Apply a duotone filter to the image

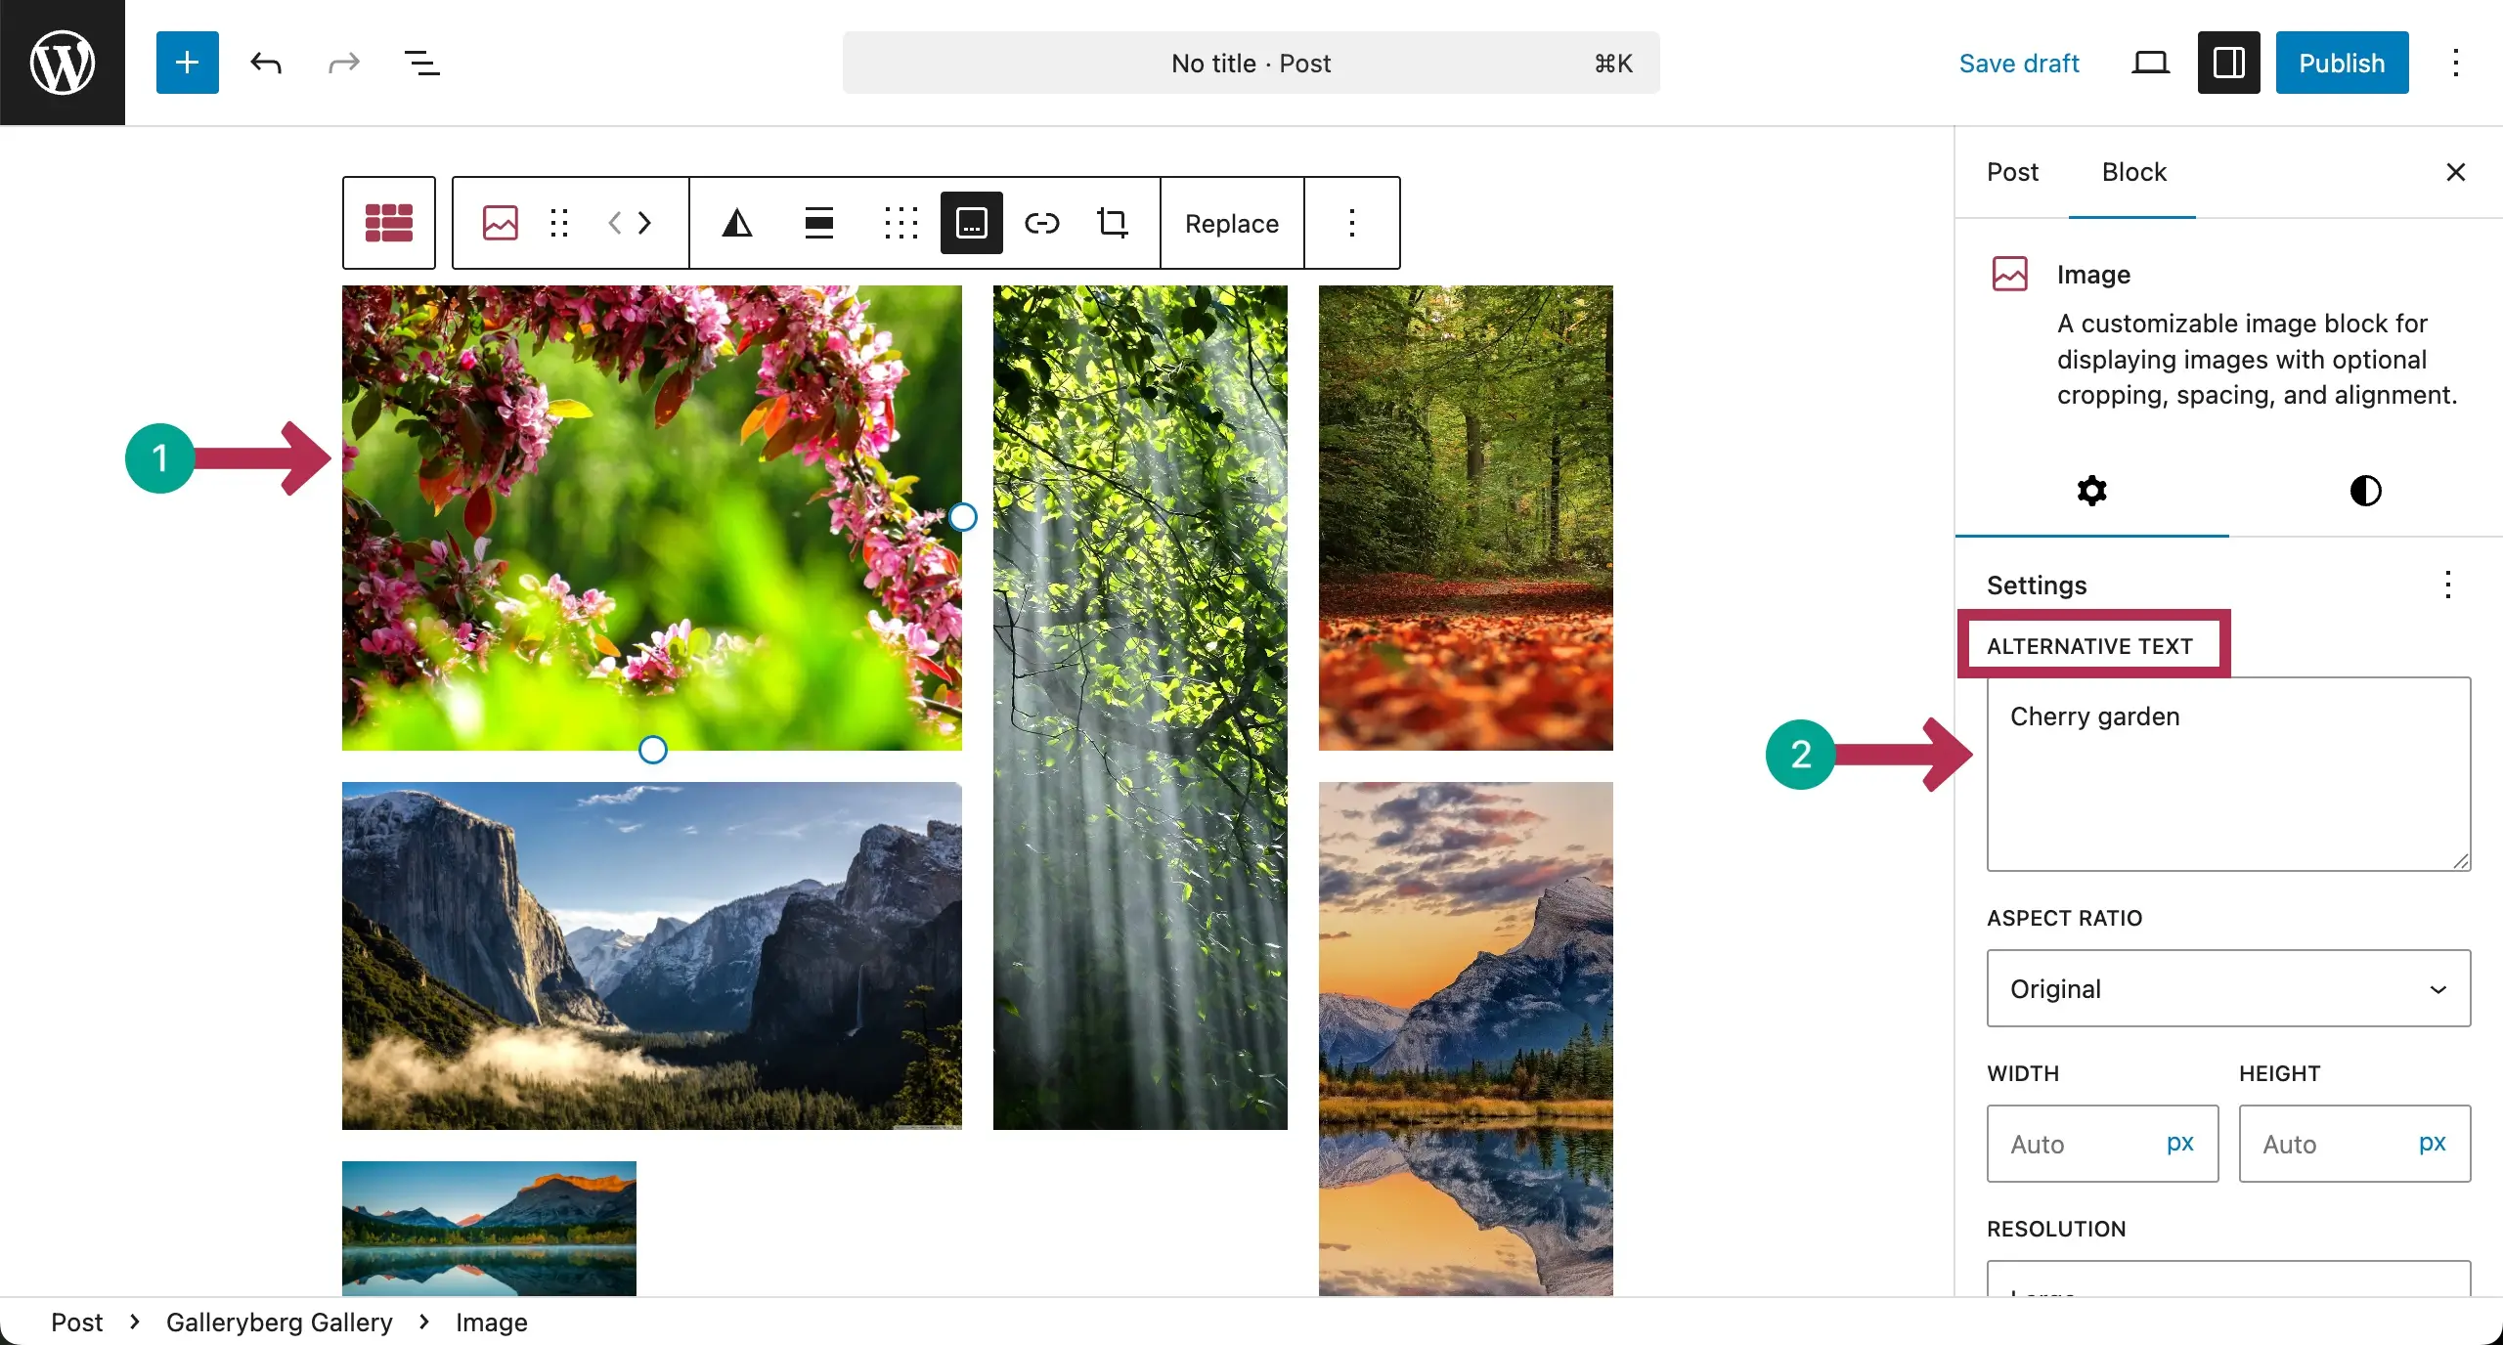[x=737, y=223]
